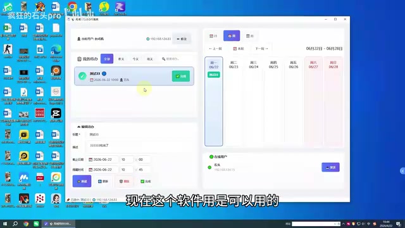Select the 今天 filter tab
The width and height of the screenshot is (405, 228).
[x=135, y=59]
